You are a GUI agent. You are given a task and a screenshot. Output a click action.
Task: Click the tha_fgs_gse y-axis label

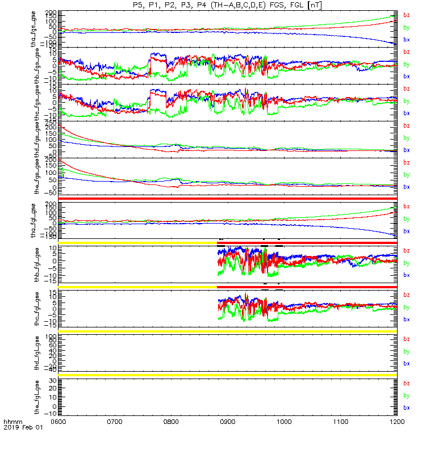click(34, 29)
